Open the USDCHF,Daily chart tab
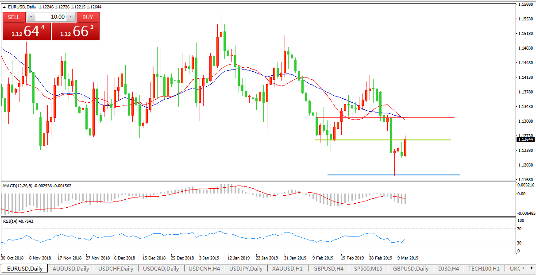 coord(116,268)
